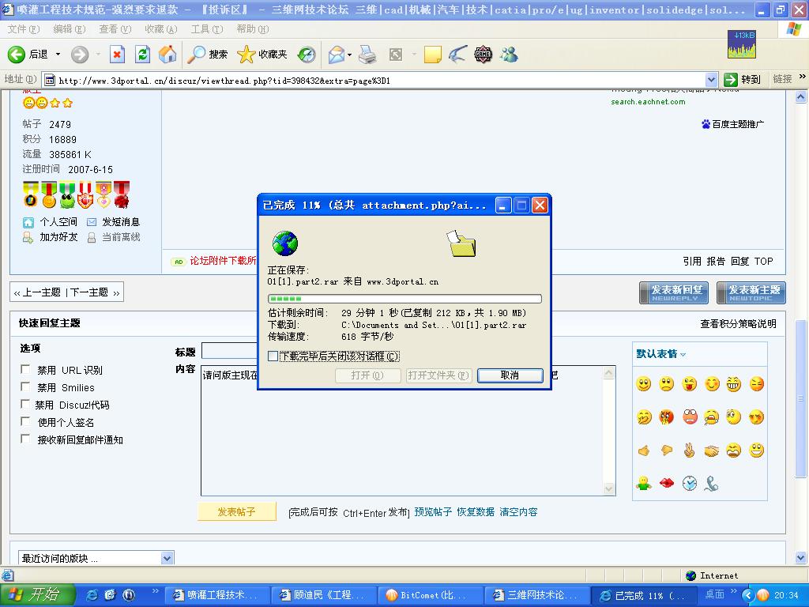Expand 最近访问的版块 dropdown
The height and width of the screenshot is (607, 809).
pos(167,558)
